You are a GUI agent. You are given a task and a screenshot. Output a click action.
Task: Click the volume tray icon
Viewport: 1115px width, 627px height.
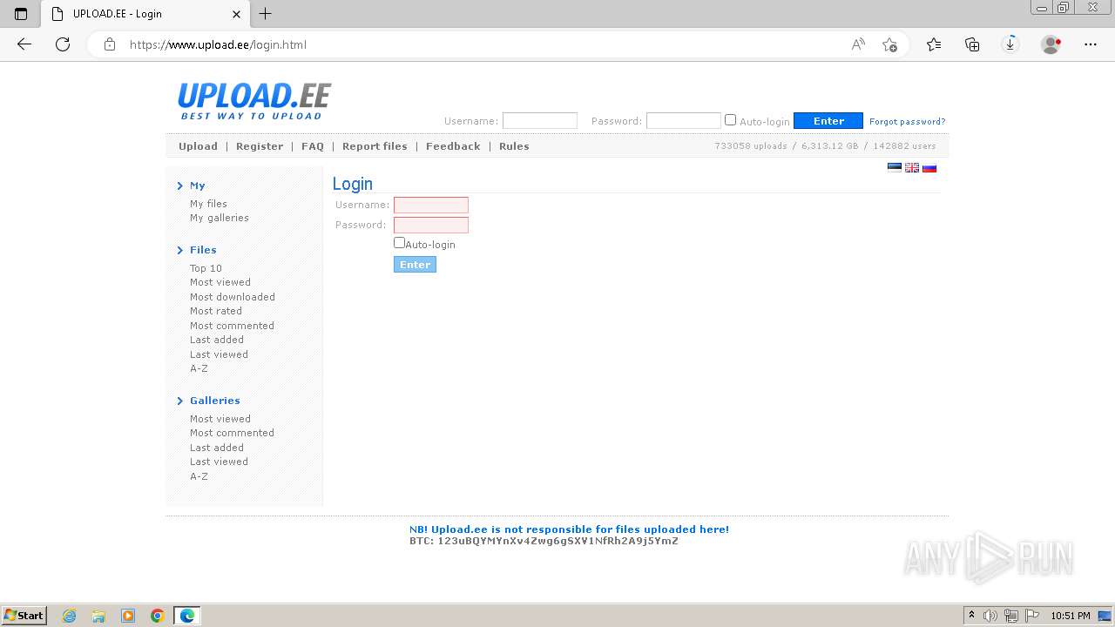tap(990, 616)
